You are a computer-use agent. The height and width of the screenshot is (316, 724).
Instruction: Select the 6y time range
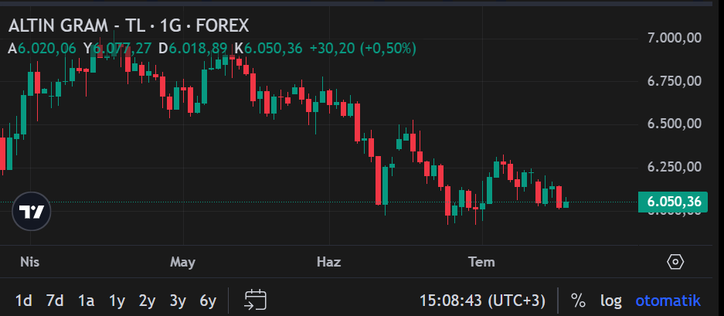coord(208,301)
